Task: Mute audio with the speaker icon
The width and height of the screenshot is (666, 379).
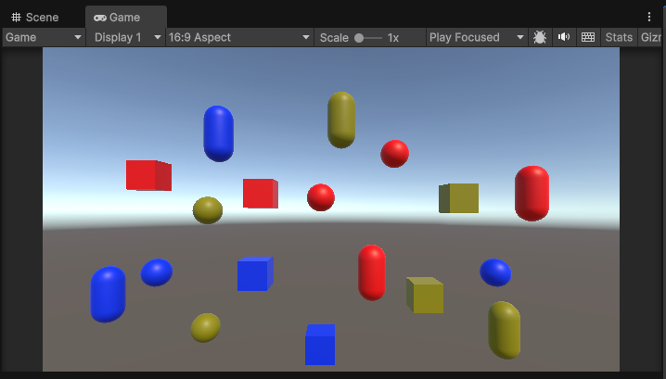Action: tap(563, 37)
